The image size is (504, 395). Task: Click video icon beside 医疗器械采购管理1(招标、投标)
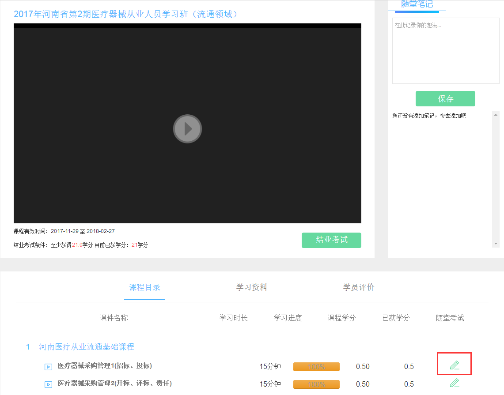[x=48, y=366]
